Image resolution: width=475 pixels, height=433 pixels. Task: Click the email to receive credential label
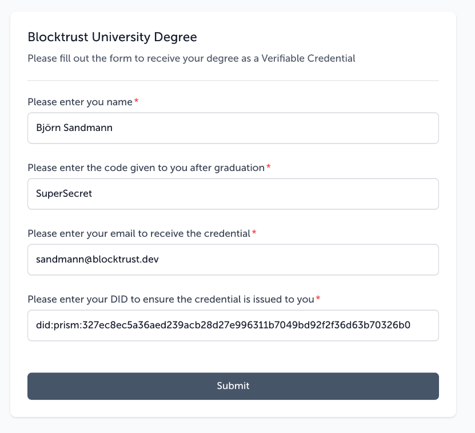pyautogui.click(x=139, y=233)
